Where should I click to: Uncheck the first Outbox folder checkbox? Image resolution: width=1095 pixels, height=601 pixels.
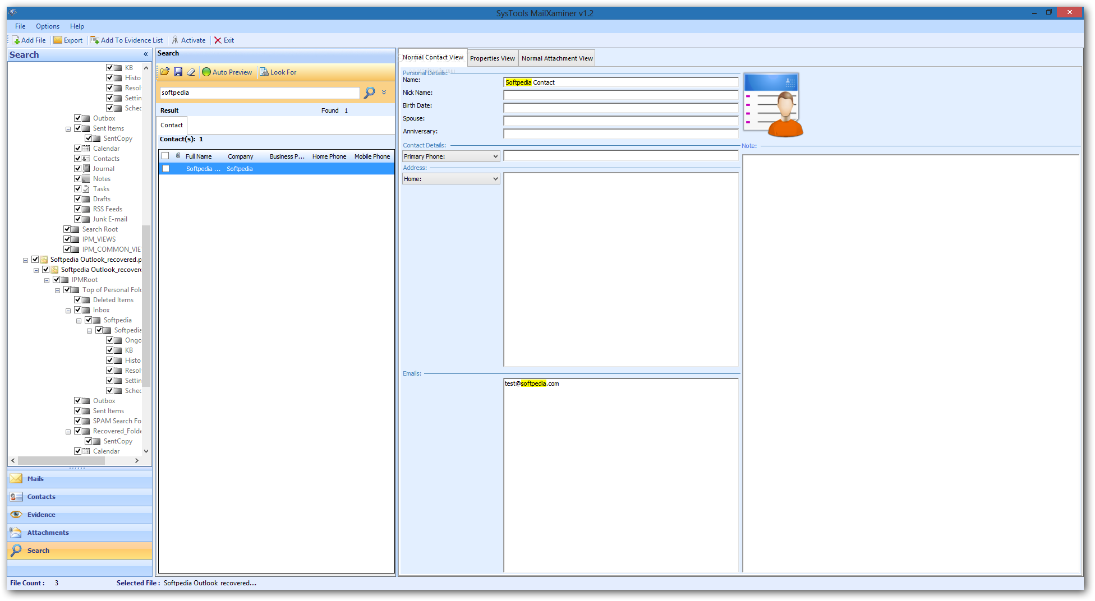(x=78, y=118)
